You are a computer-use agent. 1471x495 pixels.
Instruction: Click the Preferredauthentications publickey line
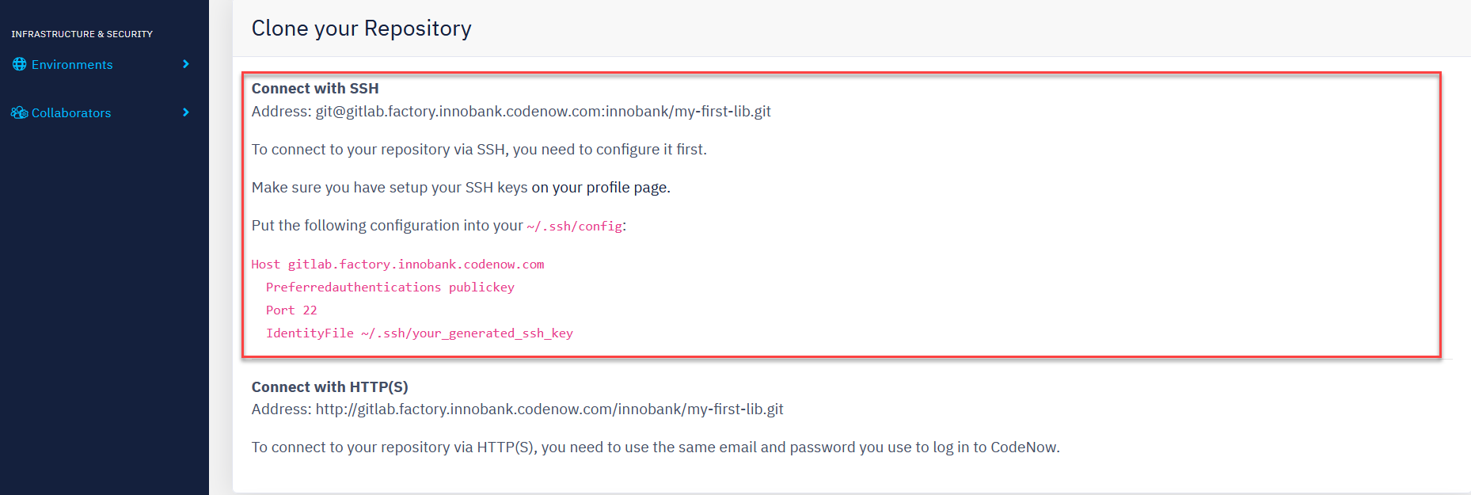(x=390, y=287)
